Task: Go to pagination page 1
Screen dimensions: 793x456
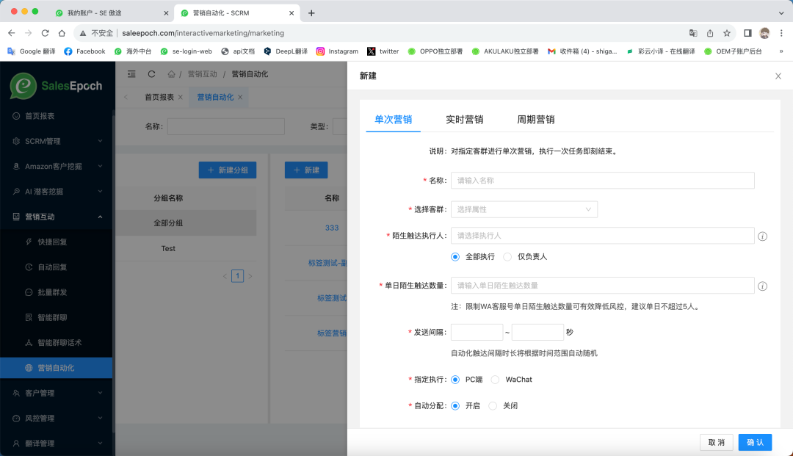Action: tap(238, 276)
